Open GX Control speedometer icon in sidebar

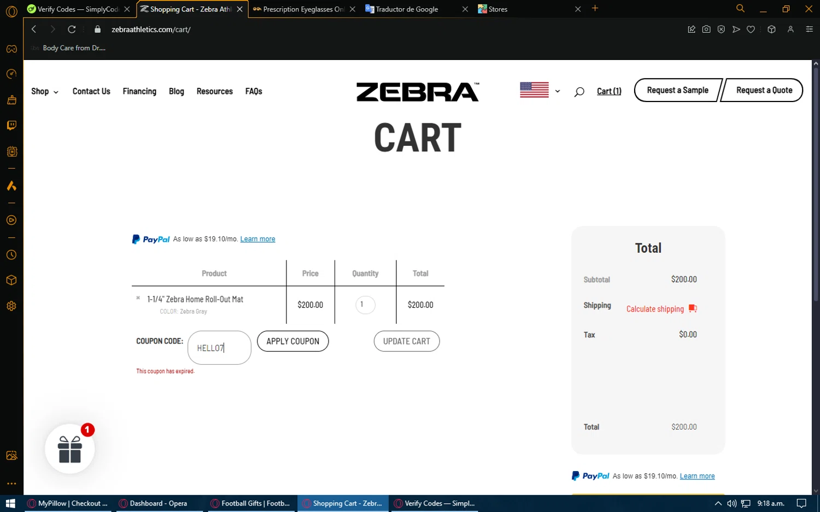coord(11,74)
